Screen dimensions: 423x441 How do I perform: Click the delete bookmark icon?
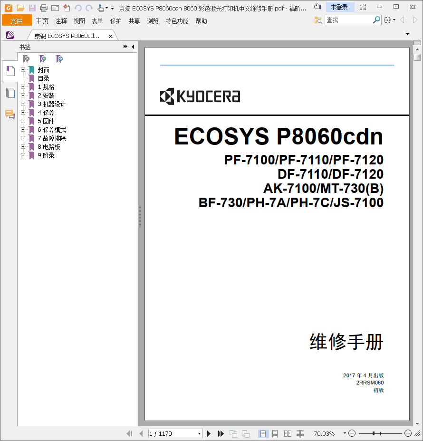[26, 59]
